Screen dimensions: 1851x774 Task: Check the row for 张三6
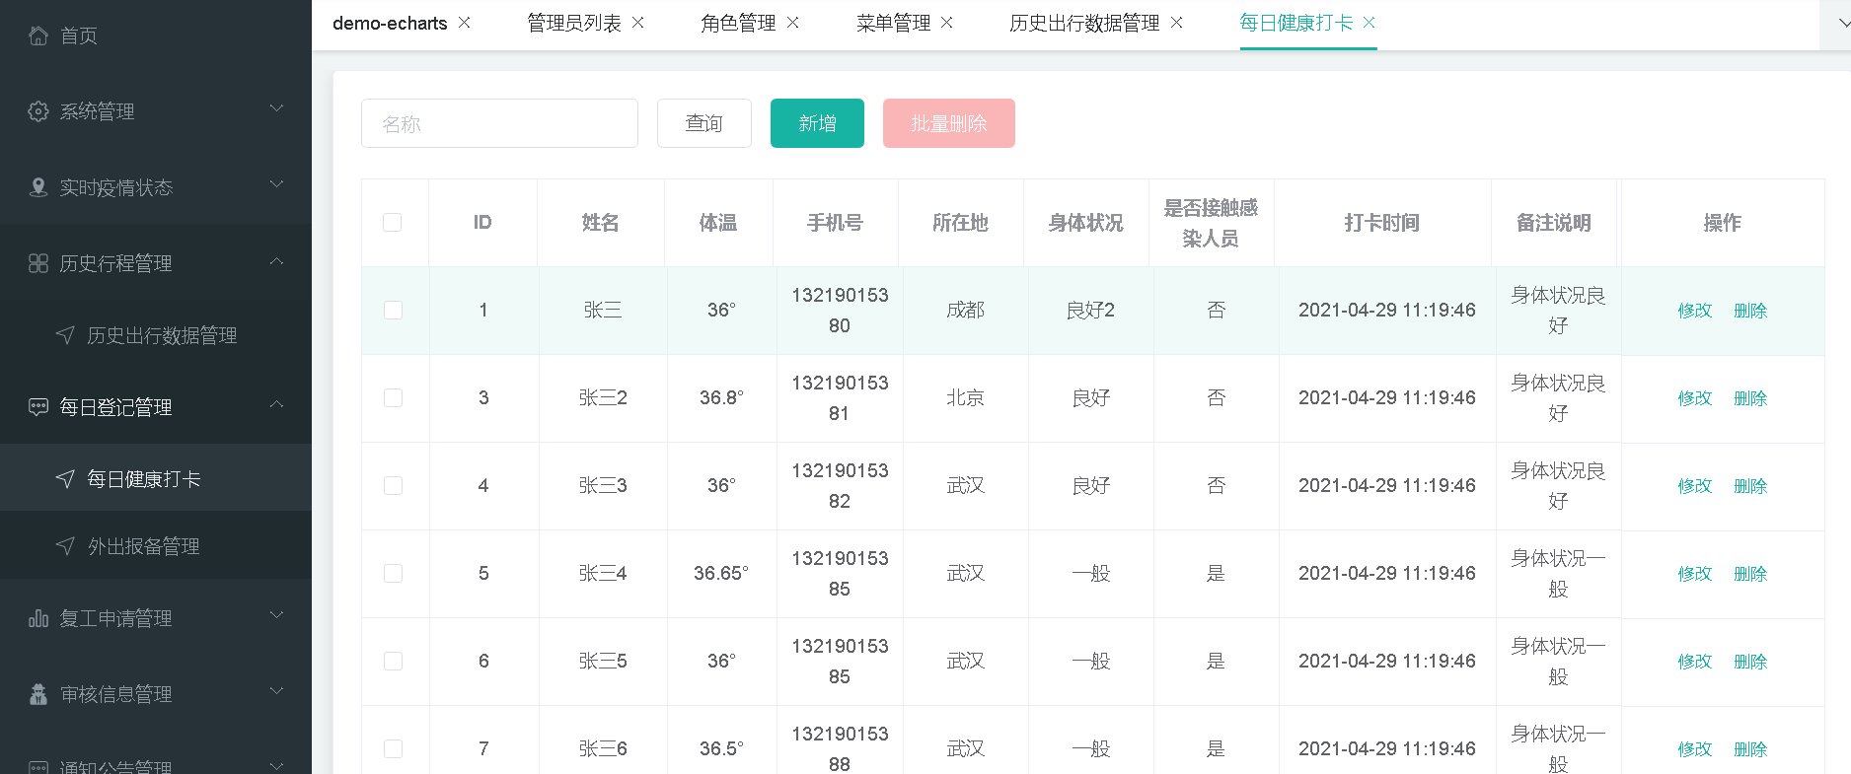(393, 748)
